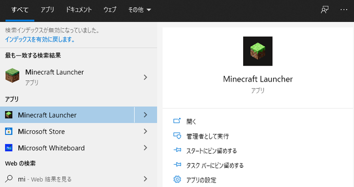Click the grass block icon in best match
The width and height of the screenshot is (354, 187).
coord(12,75)
